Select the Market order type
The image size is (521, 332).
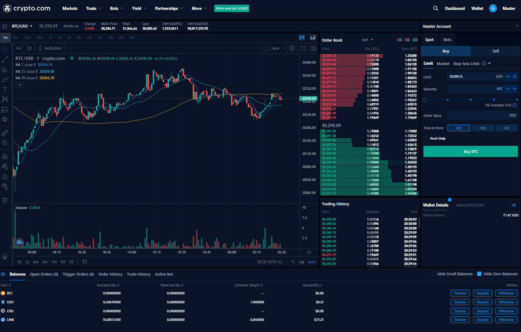(443, 64)
